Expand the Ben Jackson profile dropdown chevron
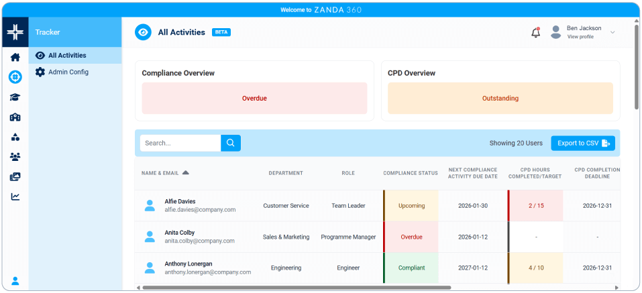642x293 pixels. [x=612, y=32]
